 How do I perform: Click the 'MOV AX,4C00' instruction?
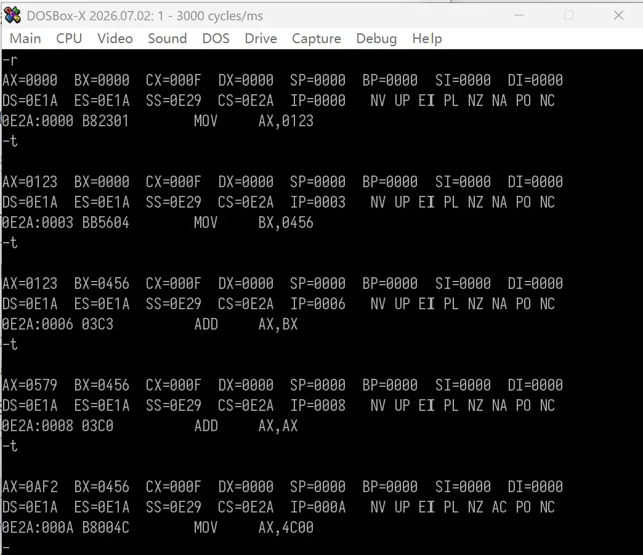click(253, 527)
